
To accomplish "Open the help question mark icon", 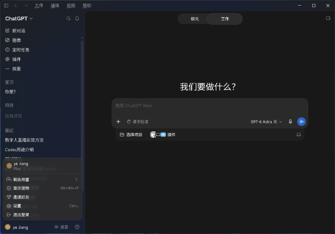I will point(77,227).
